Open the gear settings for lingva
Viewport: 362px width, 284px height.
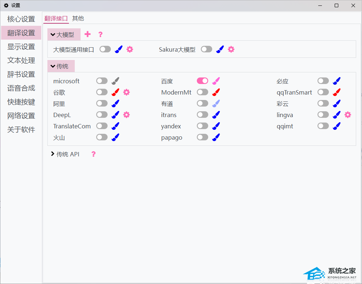[x=348, y=115]
